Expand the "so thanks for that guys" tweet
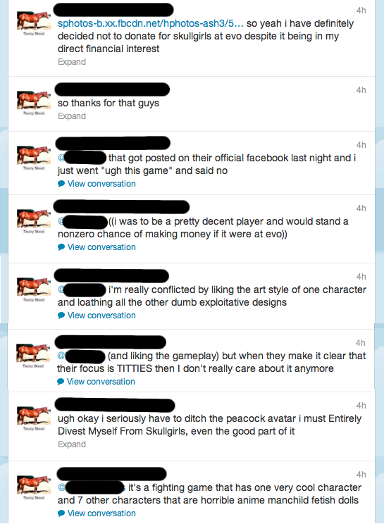The image size is (384, 524). pyautogui.click(x=72, y=116)
